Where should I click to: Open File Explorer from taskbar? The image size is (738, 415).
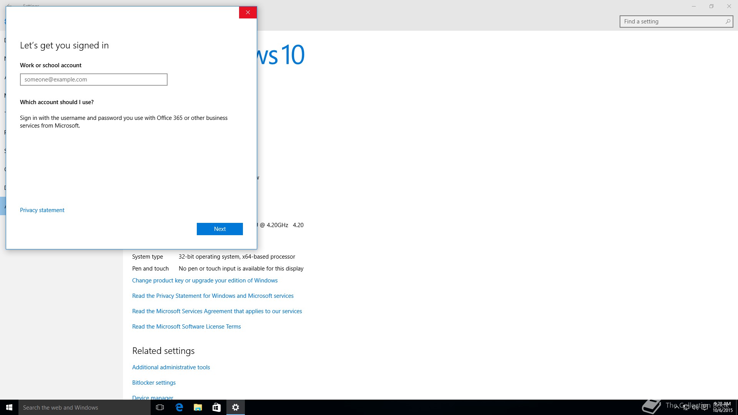[x=198, y=407]
